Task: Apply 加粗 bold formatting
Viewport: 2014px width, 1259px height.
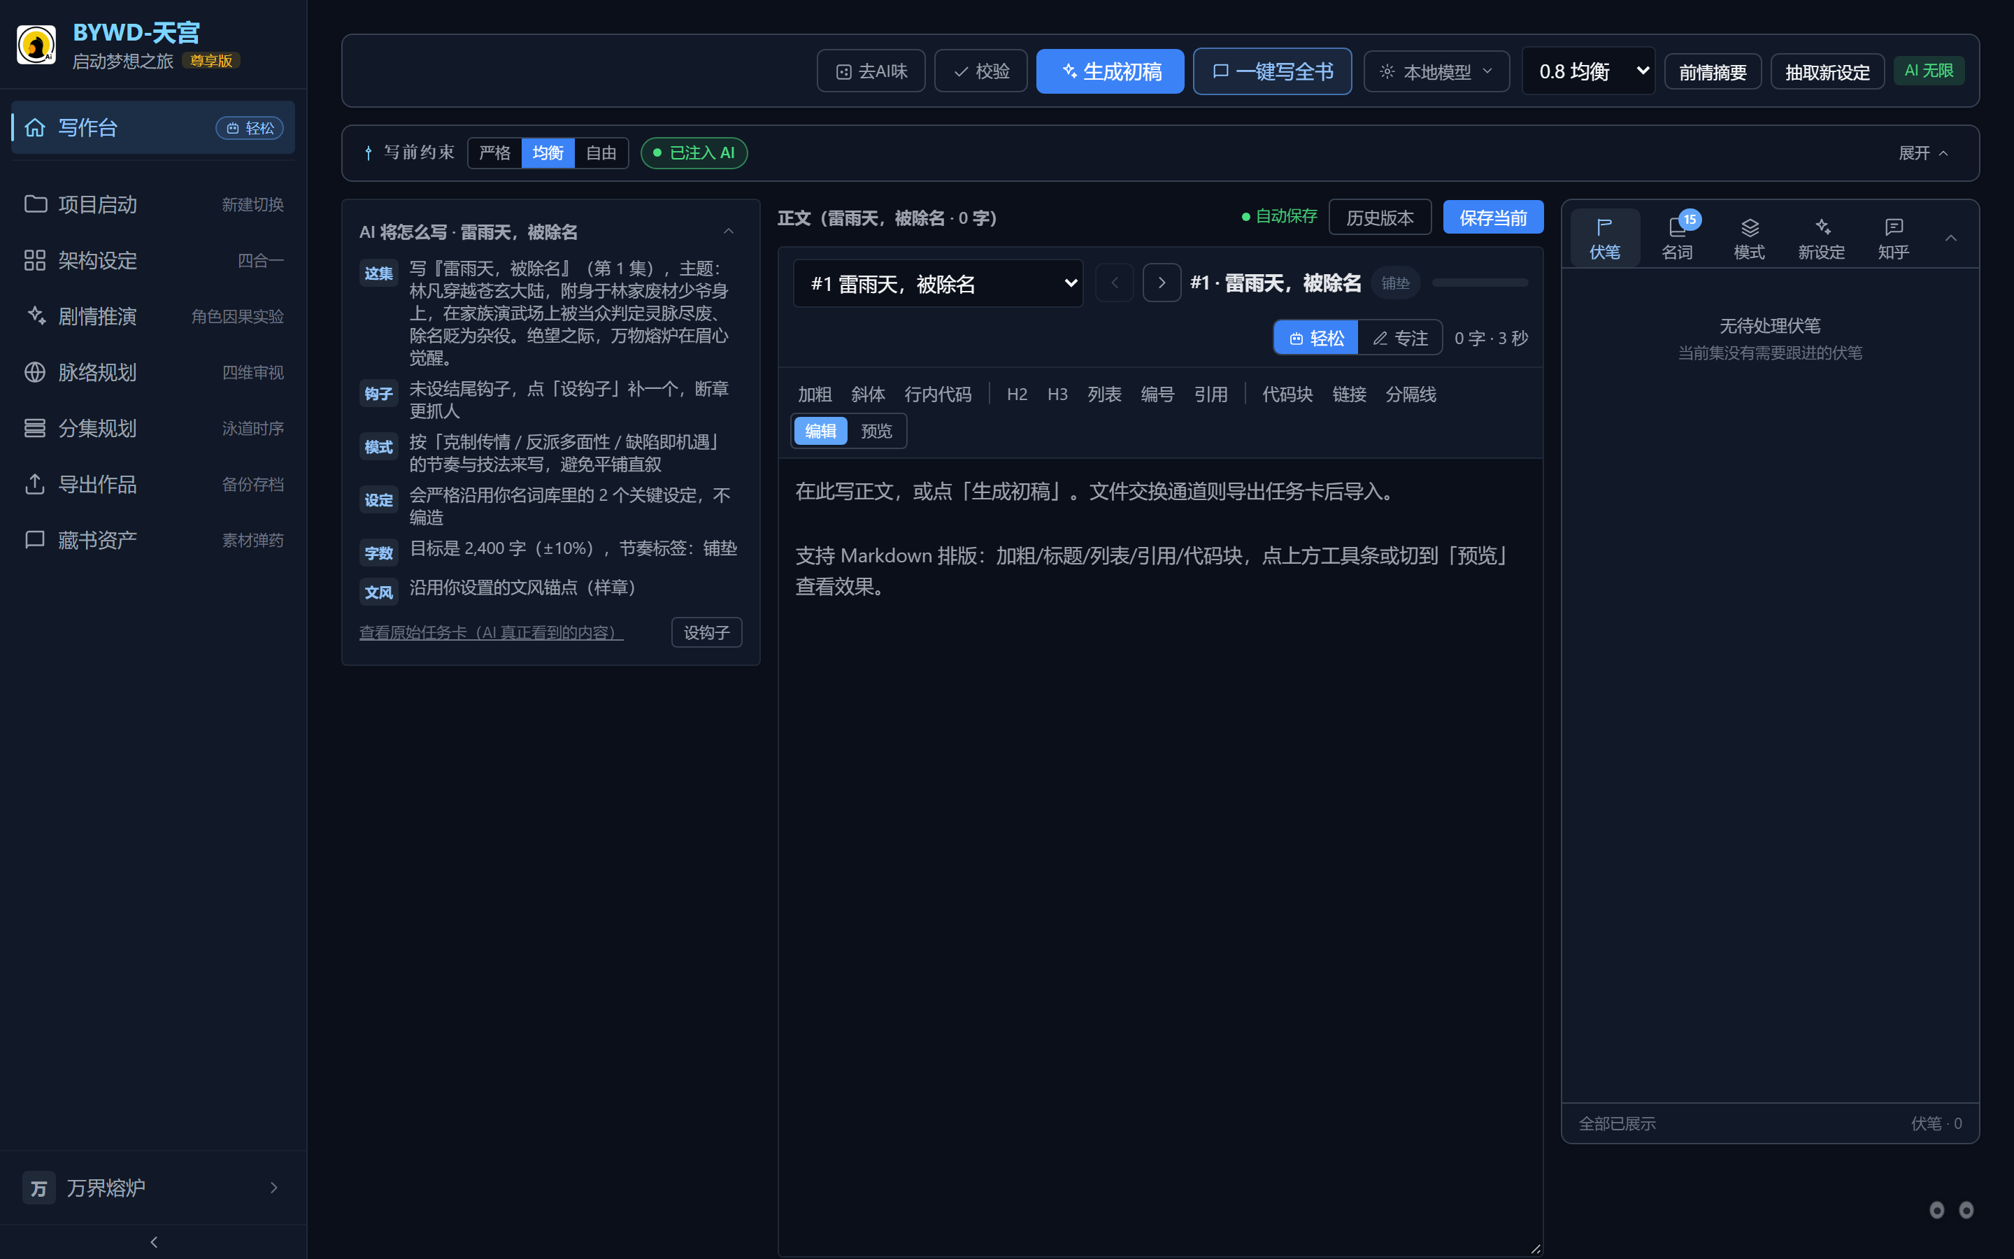Action: point(815,394)
